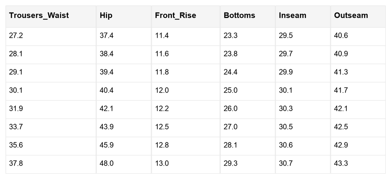
Task: Select the inseam cell showing 30.7
Action: coord(303,164)
